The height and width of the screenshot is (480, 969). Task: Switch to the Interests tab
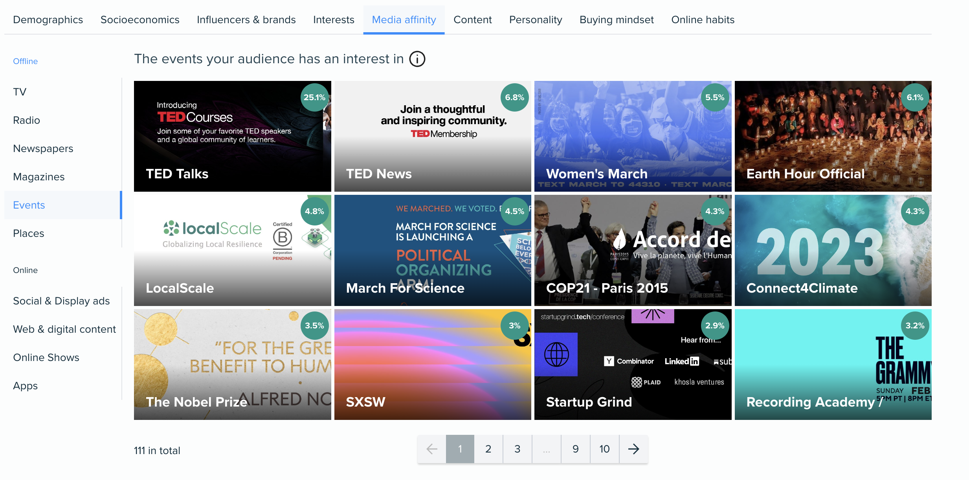pos(333,19)
